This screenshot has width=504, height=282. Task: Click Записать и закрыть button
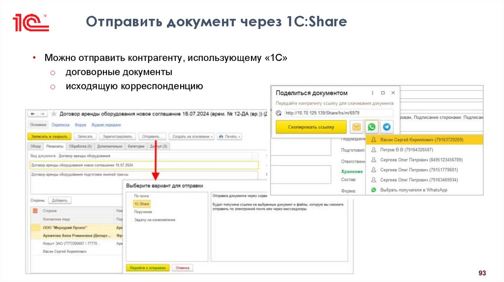pyautogui.click(x=50, y=137)
